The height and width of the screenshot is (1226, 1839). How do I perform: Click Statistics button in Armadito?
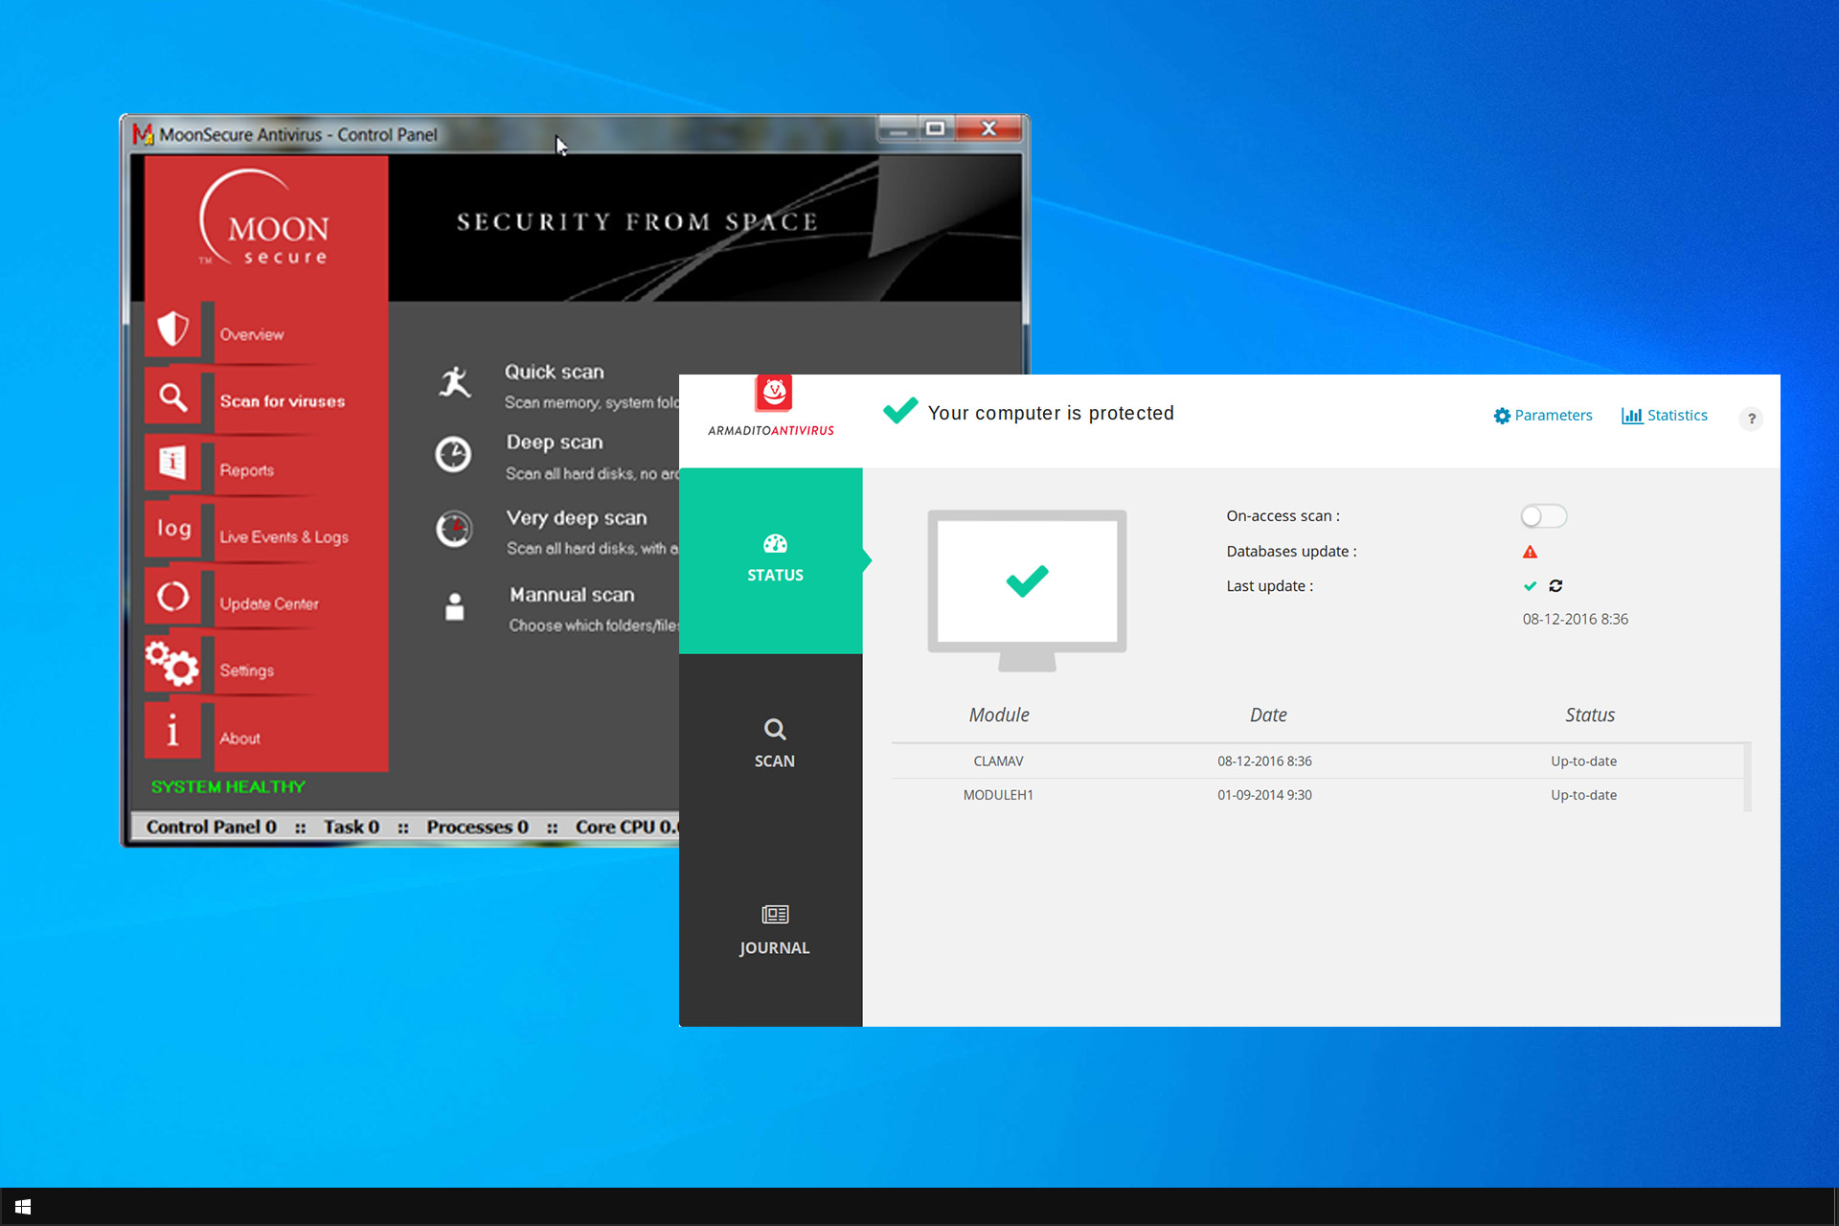click(1666, 415)
